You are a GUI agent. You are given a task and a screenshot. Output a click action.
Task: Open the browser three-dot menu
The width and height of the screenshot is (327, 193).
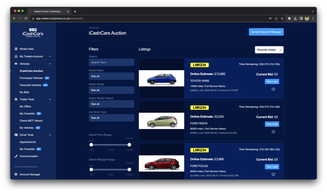click(x=313, y=19)
